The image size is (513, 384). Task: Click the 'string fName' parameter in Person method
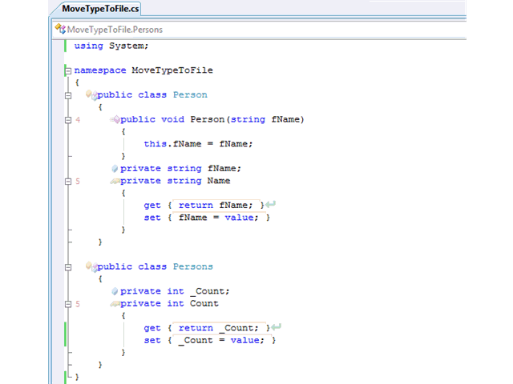(265, 119)
